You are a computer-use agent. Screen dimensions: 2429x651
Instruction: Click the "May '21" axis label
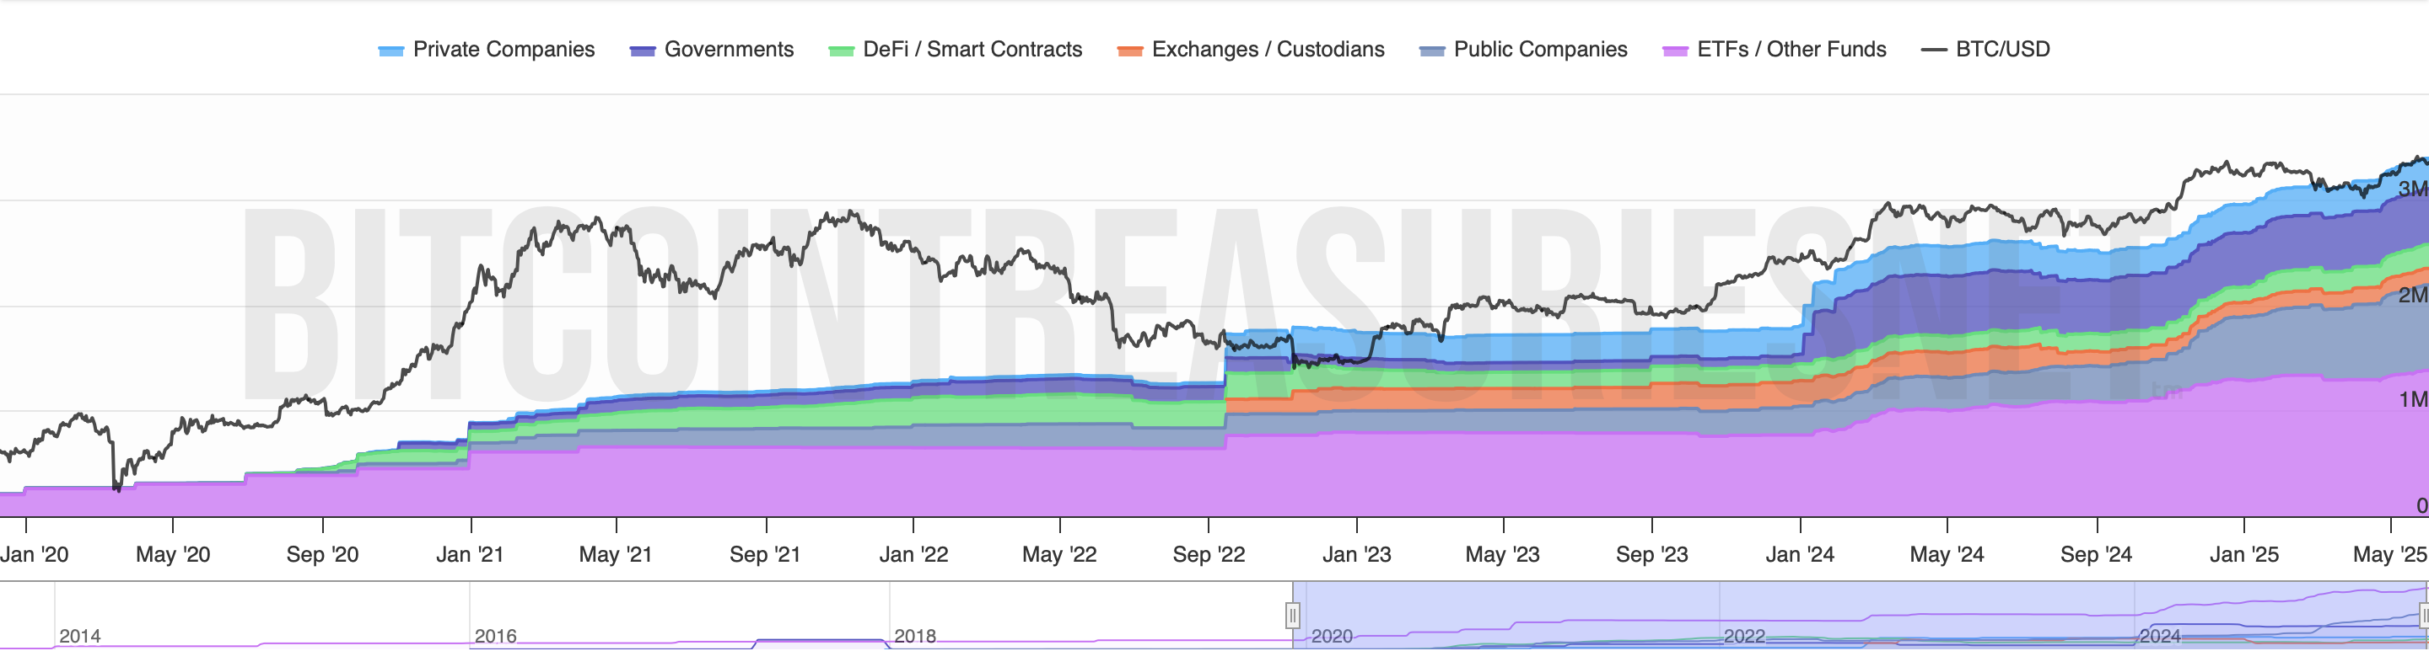616,554
